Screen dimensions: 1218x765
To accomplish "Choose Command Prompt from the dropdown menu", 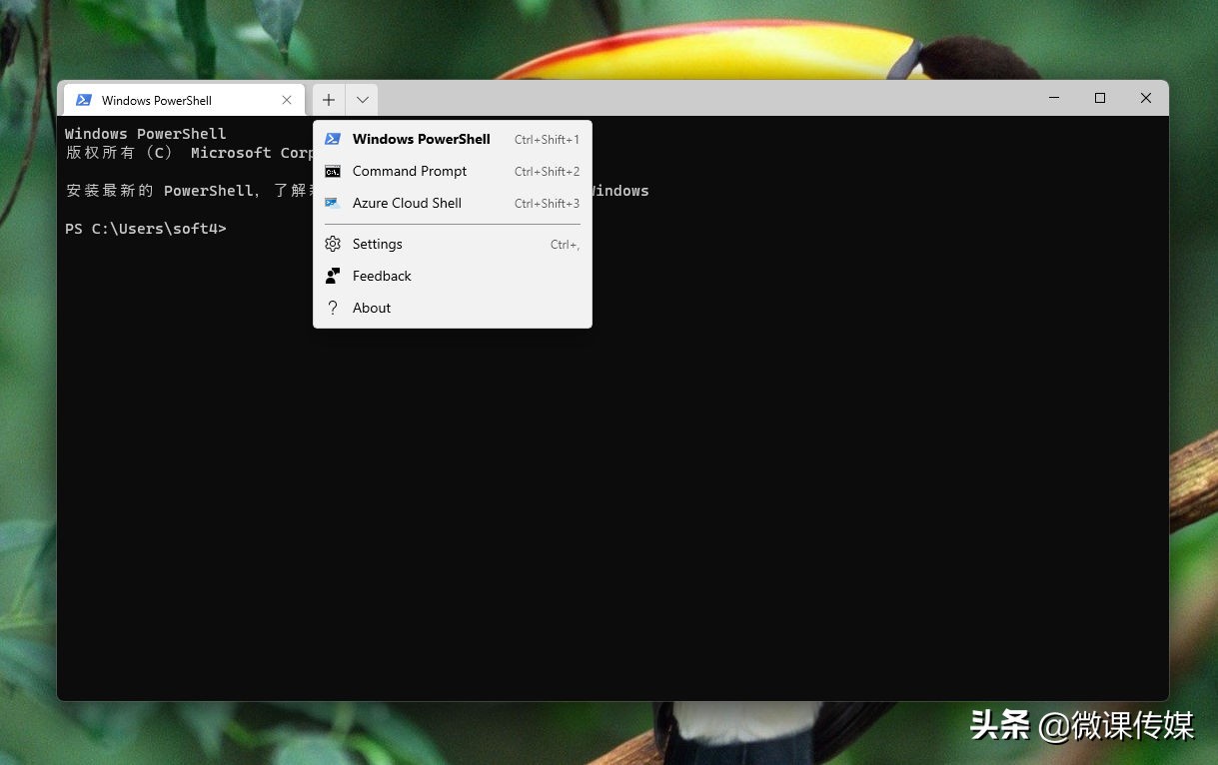I will [x=410, y=171].
